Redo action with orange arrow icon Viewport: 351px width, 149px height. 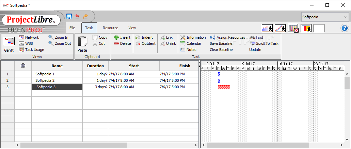(86, 16)
